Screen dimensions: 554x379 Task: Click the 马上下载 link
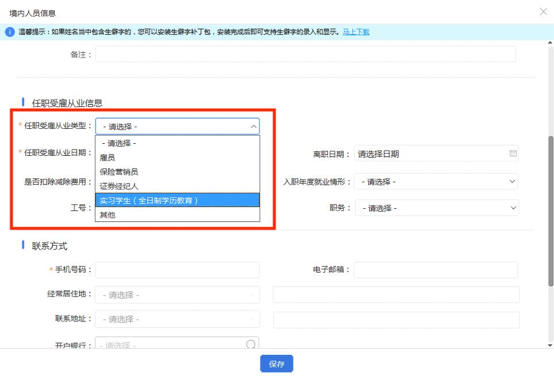356,32
